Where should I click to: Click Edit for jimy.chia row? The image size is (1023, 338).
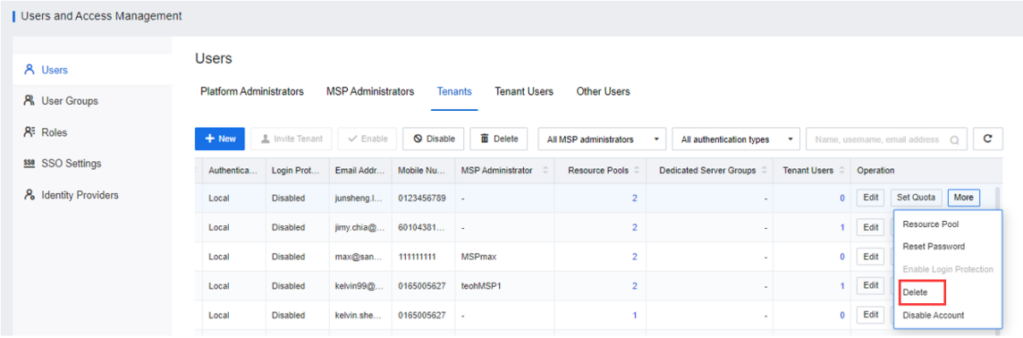coord(870,227)
